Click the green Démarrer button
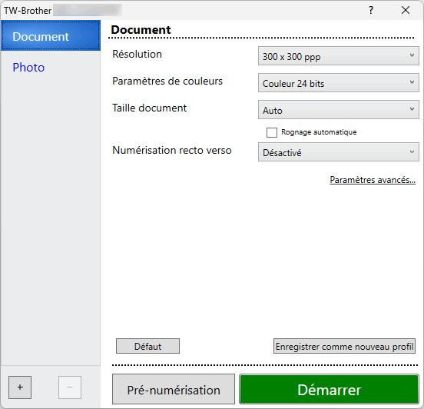 tap(329, 389)
